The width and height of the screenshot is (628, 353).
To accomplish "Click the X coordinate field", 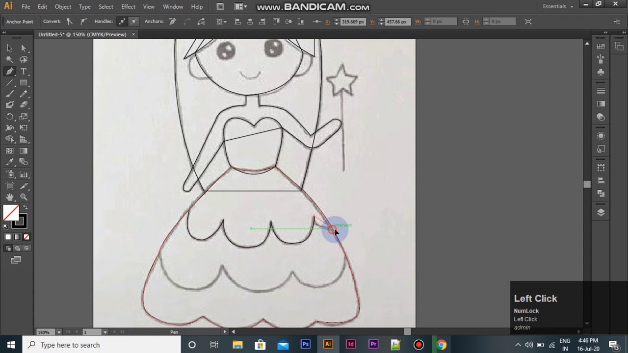I will coord(353,22).
